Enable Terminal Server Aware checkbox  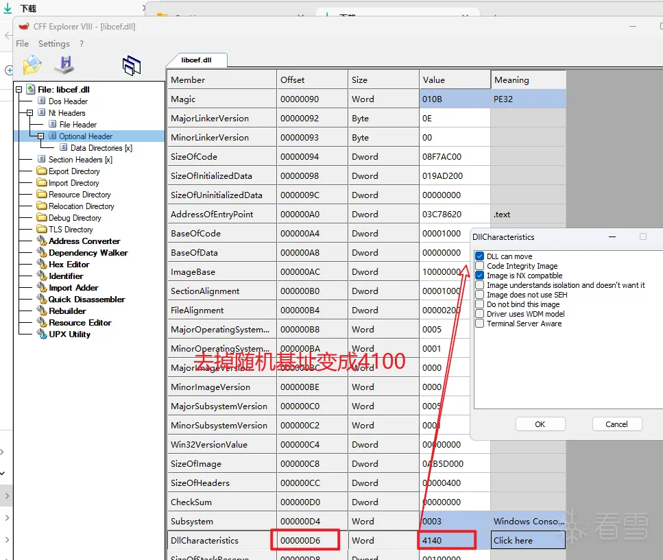pos(479,324)
